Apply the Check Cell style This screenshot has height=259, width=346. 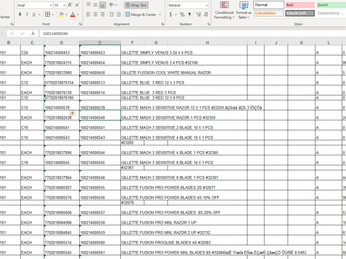[300, 13]
